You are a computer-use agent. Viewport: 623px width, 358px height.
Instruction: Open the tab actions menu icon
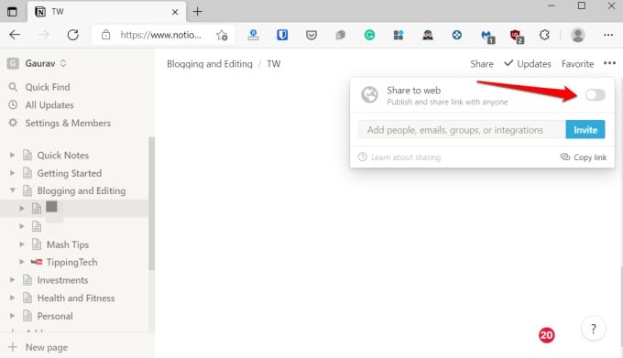pos(12,12)
